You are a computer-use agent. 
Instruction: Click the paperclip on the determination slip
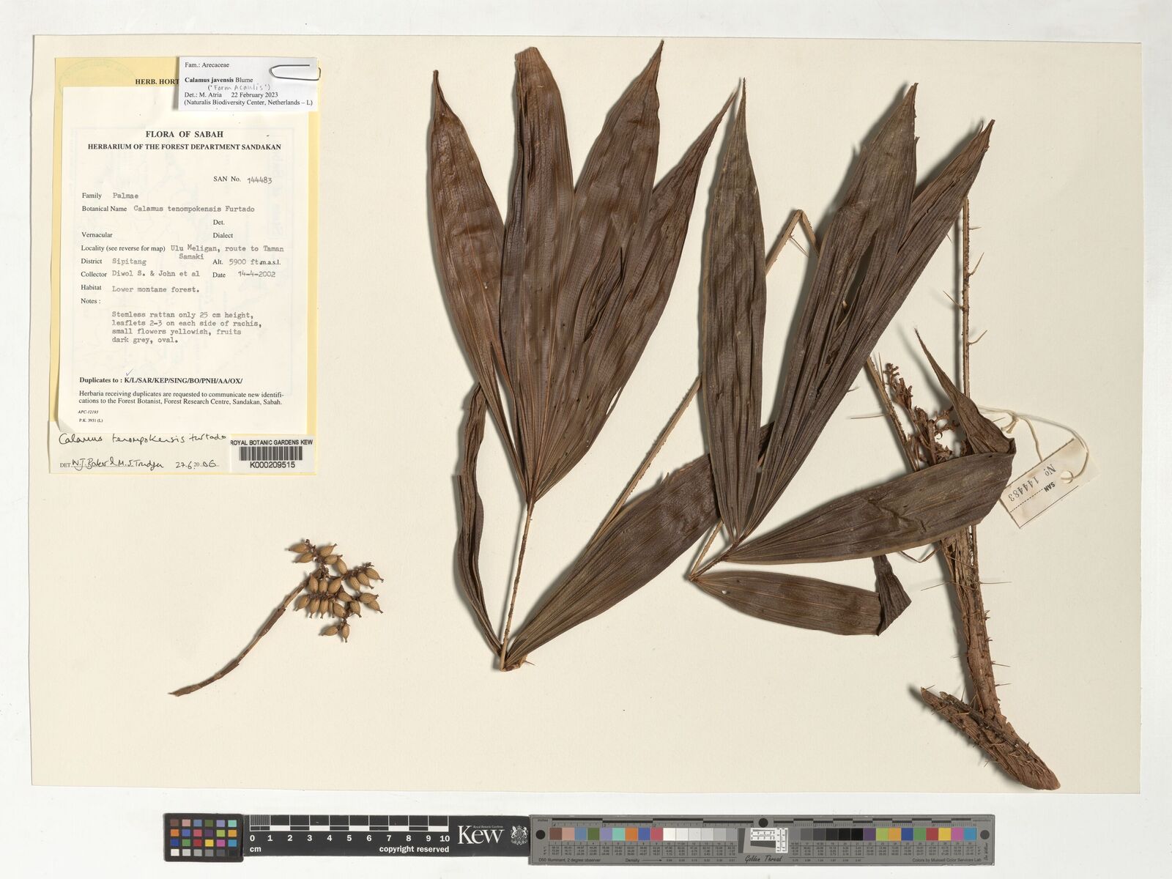point(293,71)
